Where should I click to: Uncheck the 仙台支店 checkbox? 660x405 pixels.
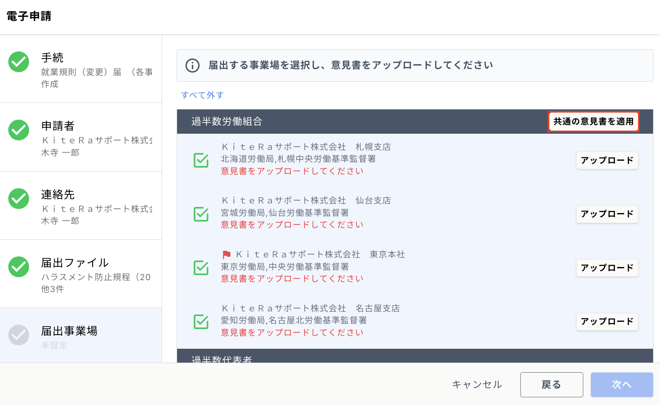tap(201, 214)
